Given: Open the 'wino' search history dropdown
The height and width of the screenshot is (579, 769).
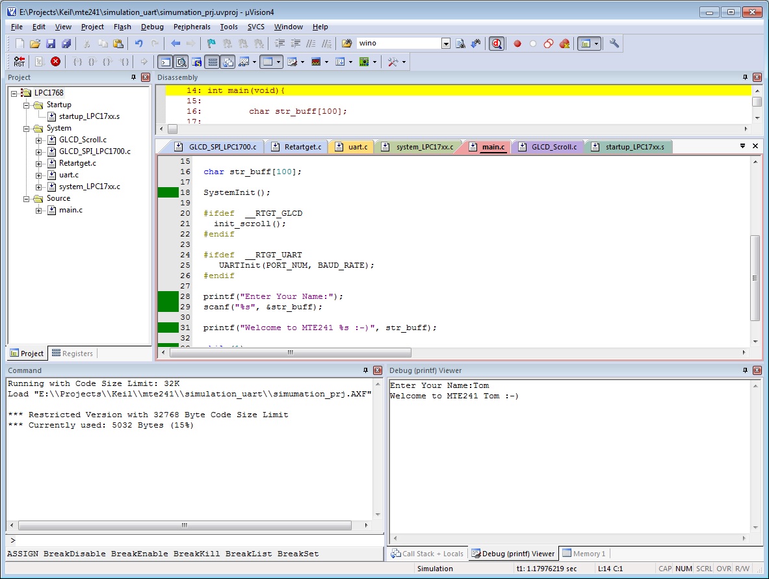Looking at the screenshot, I should (445, 43).
